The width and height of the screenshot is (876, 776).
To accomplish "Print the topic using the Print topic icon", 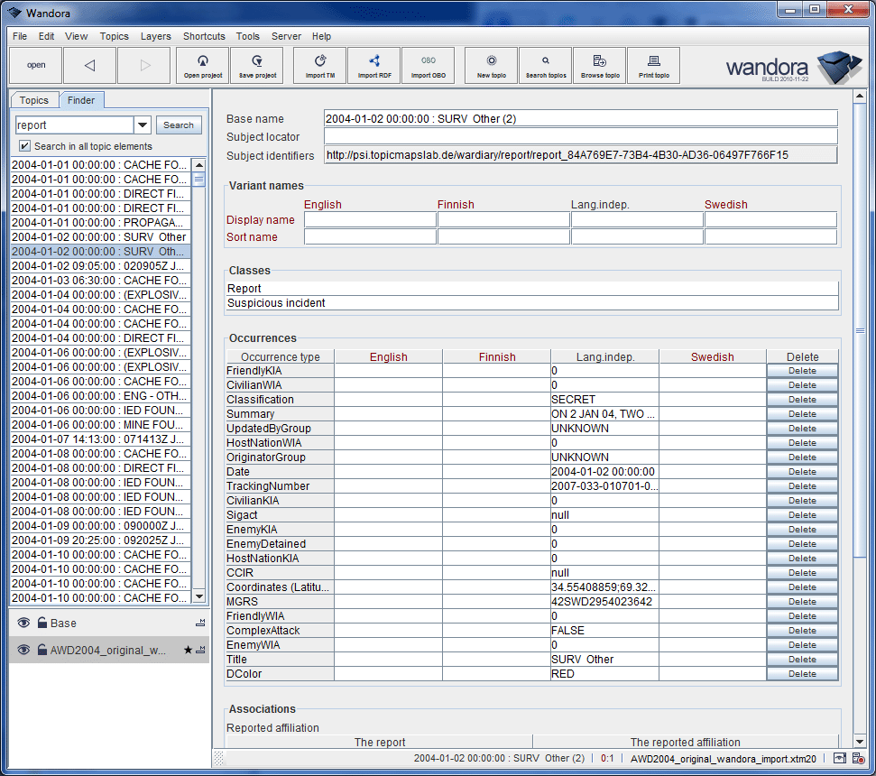I will (653, 65).
